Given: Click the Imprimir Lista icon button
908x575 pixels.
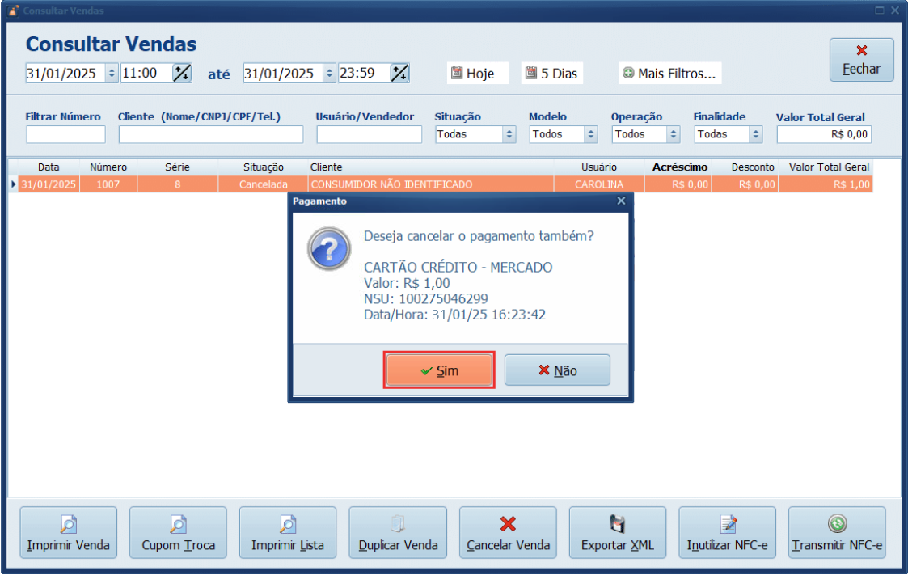Looking at the screenshot, I should pyautogui.click(x=288, y=525).
